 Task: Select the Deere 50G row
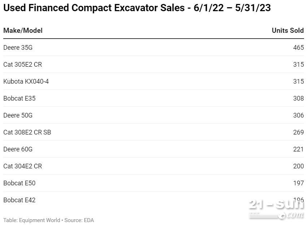click(153, 115)
